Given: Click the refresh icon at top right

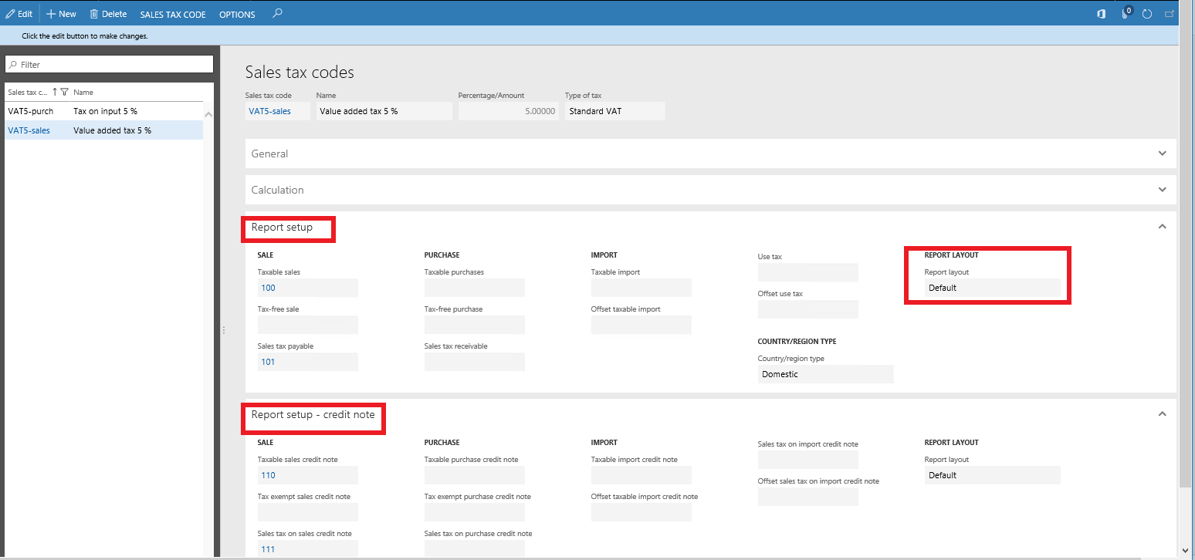Looking at the screenshot, I should pos(1147,14).
